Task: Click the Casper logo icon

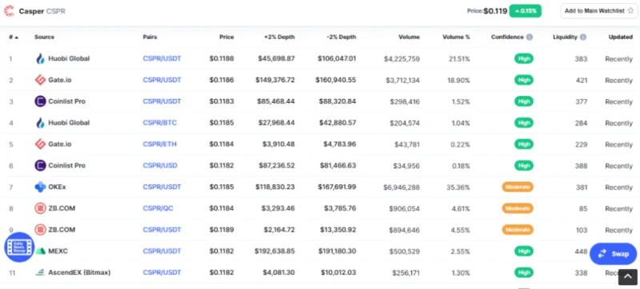Action: pyautogui.click(x=9, y=11)
